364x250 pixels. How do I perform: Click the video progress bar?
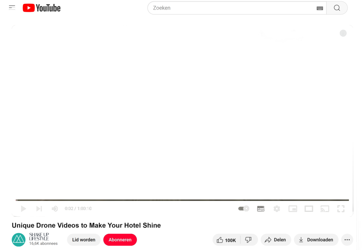[182, 200]
